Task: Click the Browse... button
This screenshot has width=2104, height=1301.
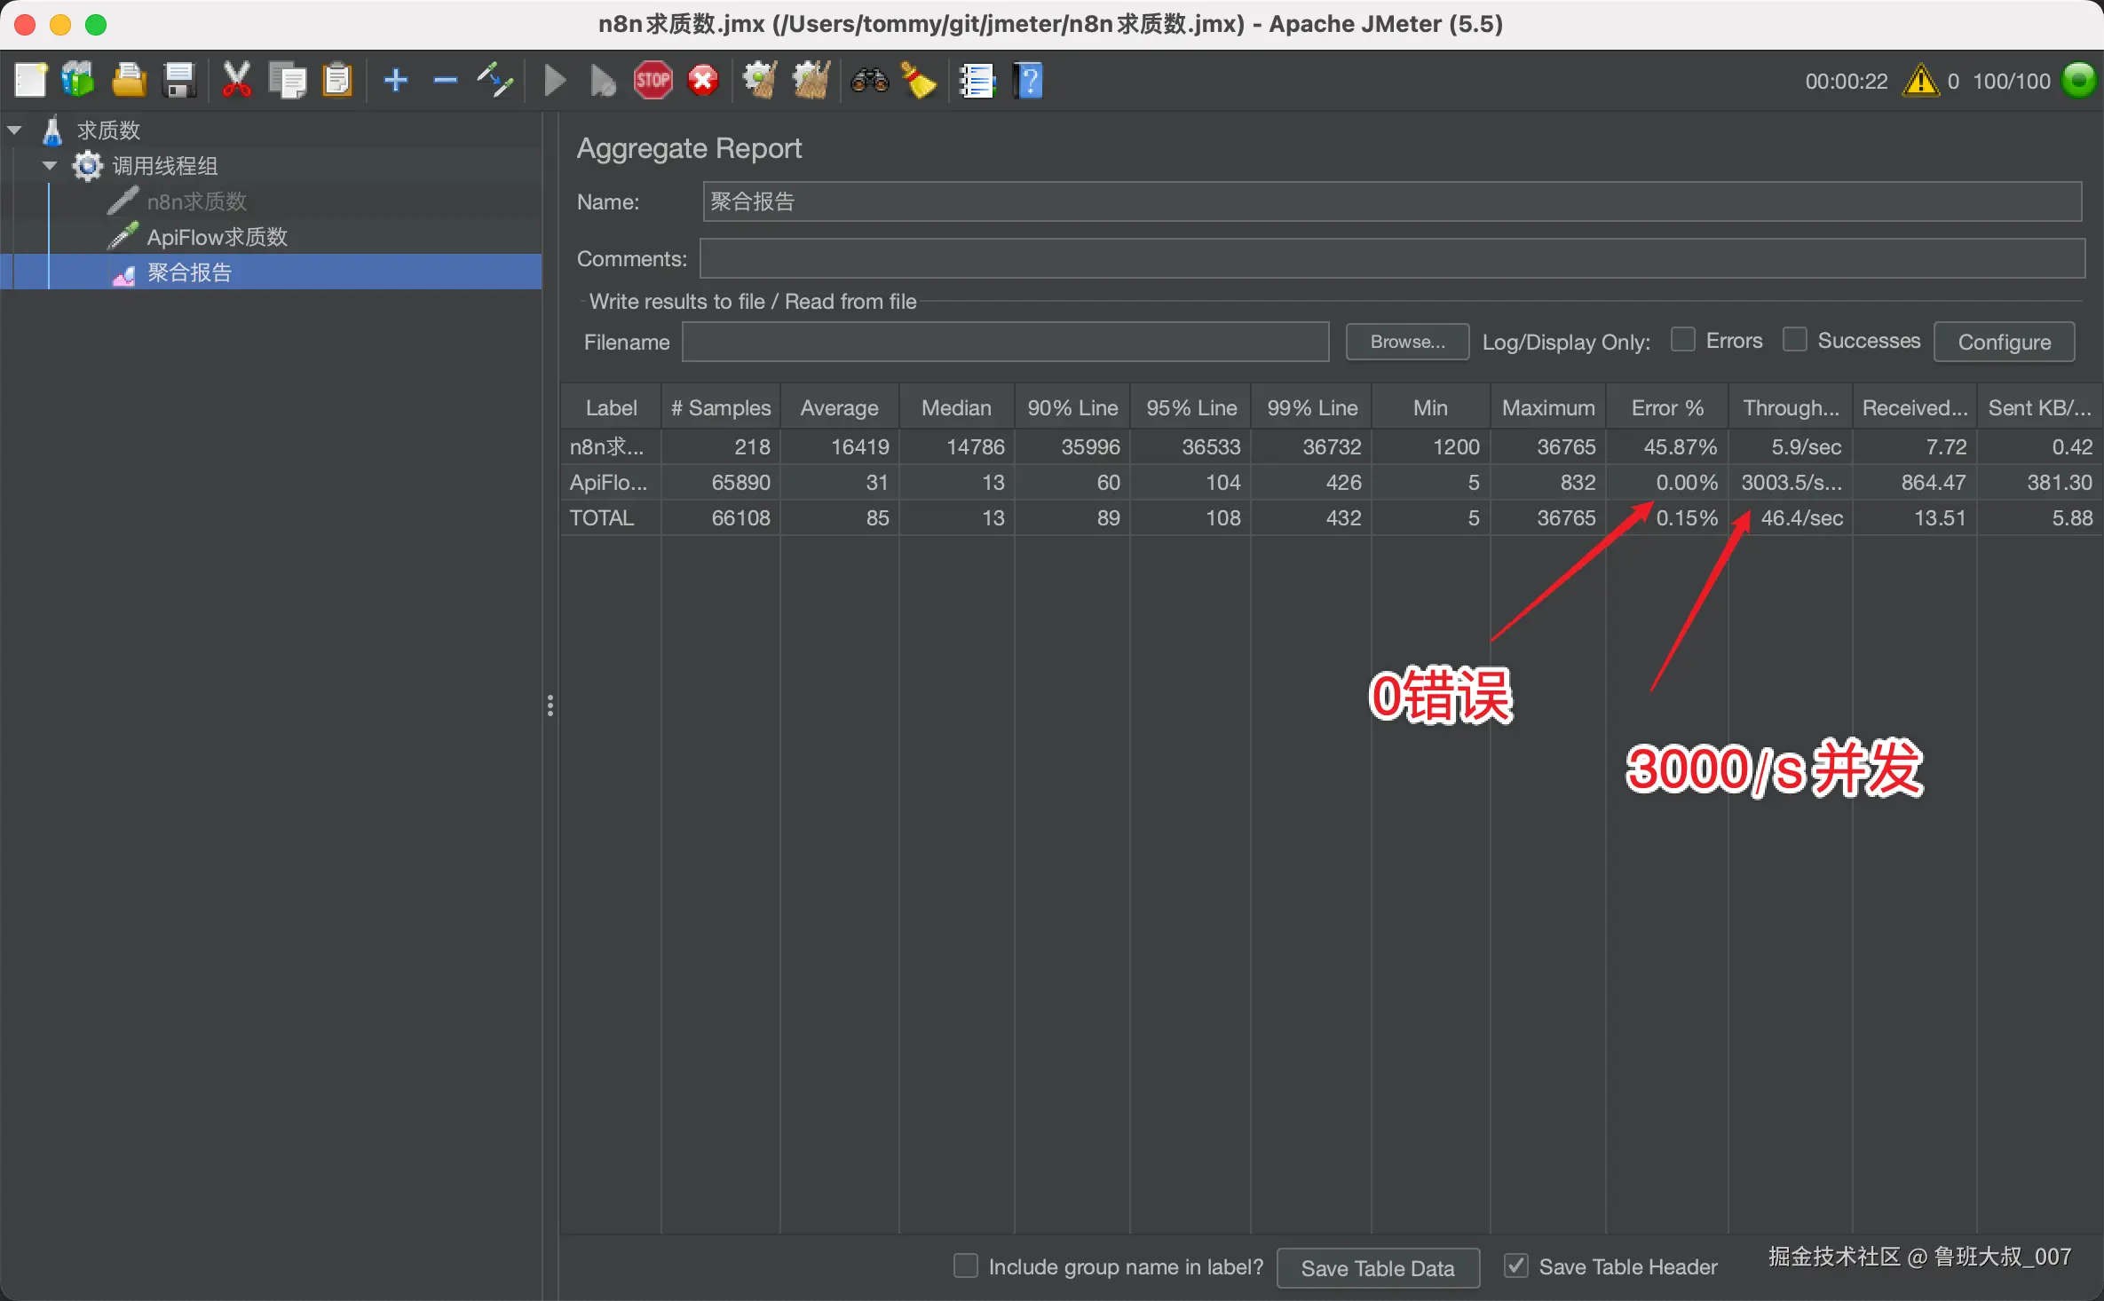Action: coord(1407,342)
